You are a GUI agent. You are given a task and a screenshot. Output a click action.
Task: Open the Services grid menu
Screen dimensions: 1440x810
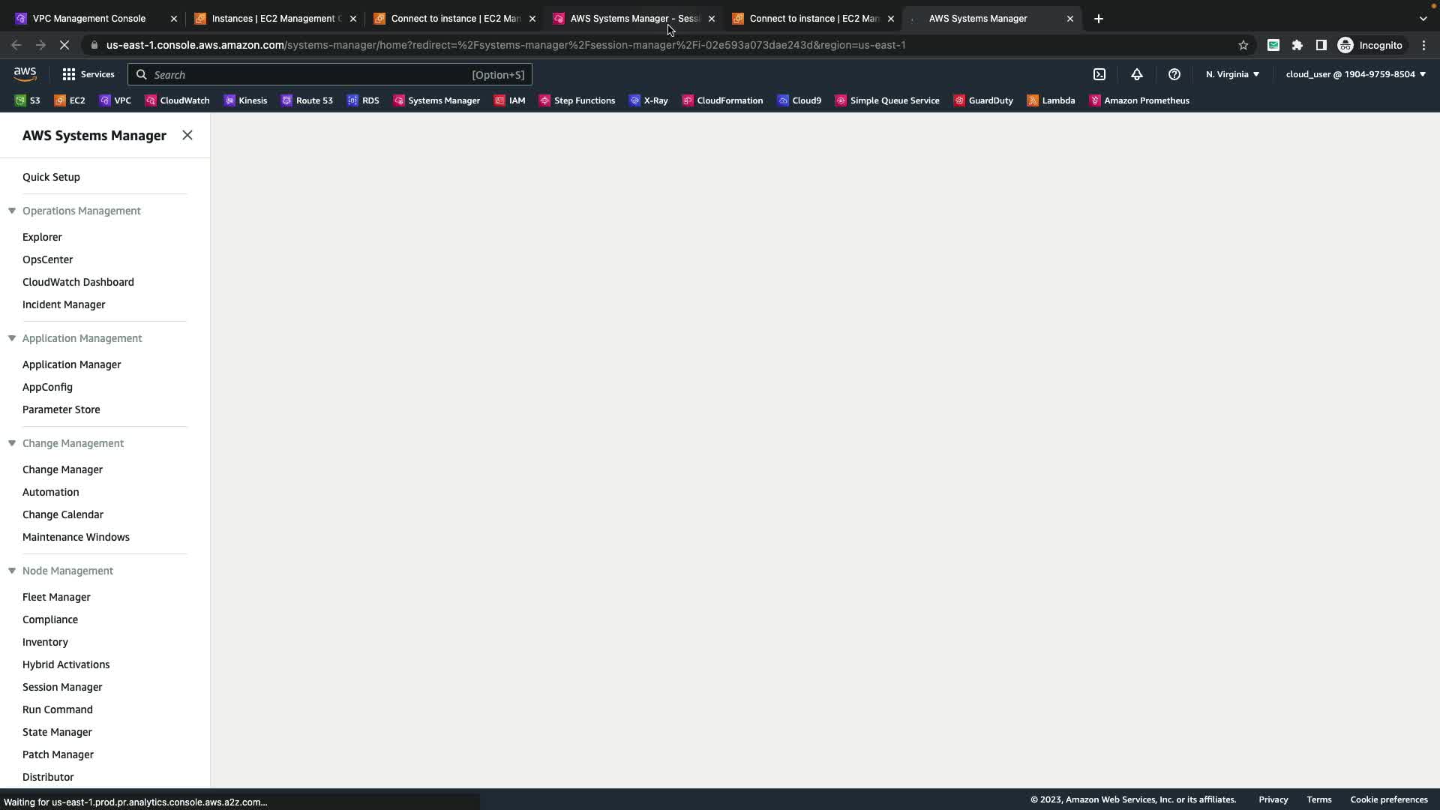88,74
